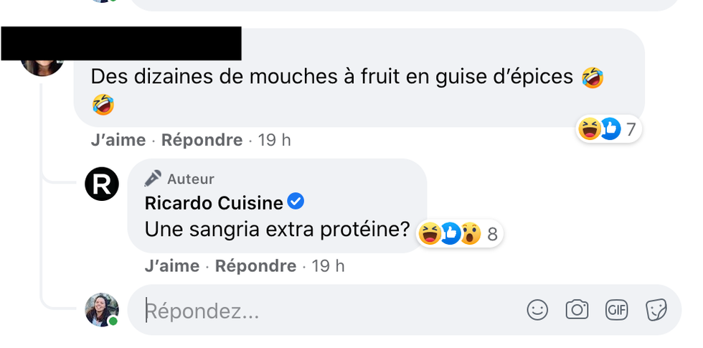Click the wow emoji reaction on Ricardo's reply

tap(471, 234)
